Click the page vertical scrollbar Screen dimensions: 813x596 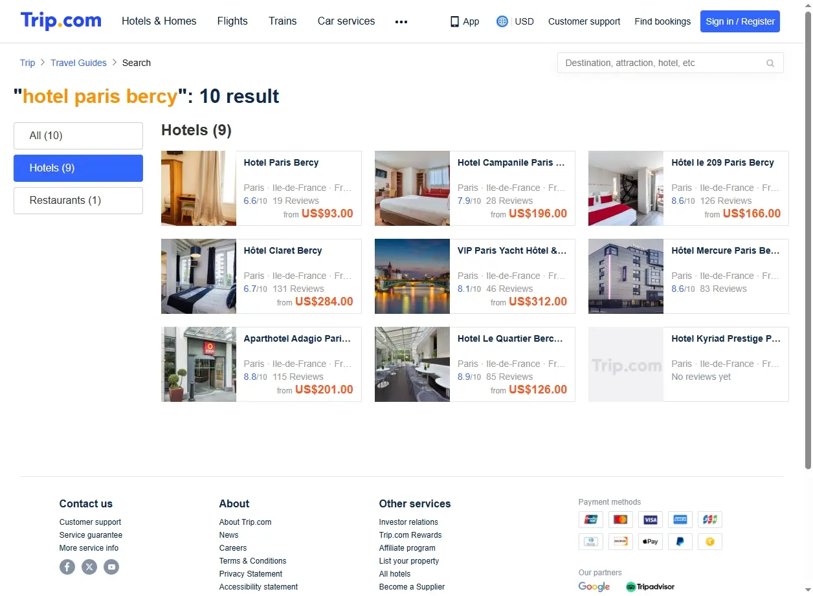807,239
